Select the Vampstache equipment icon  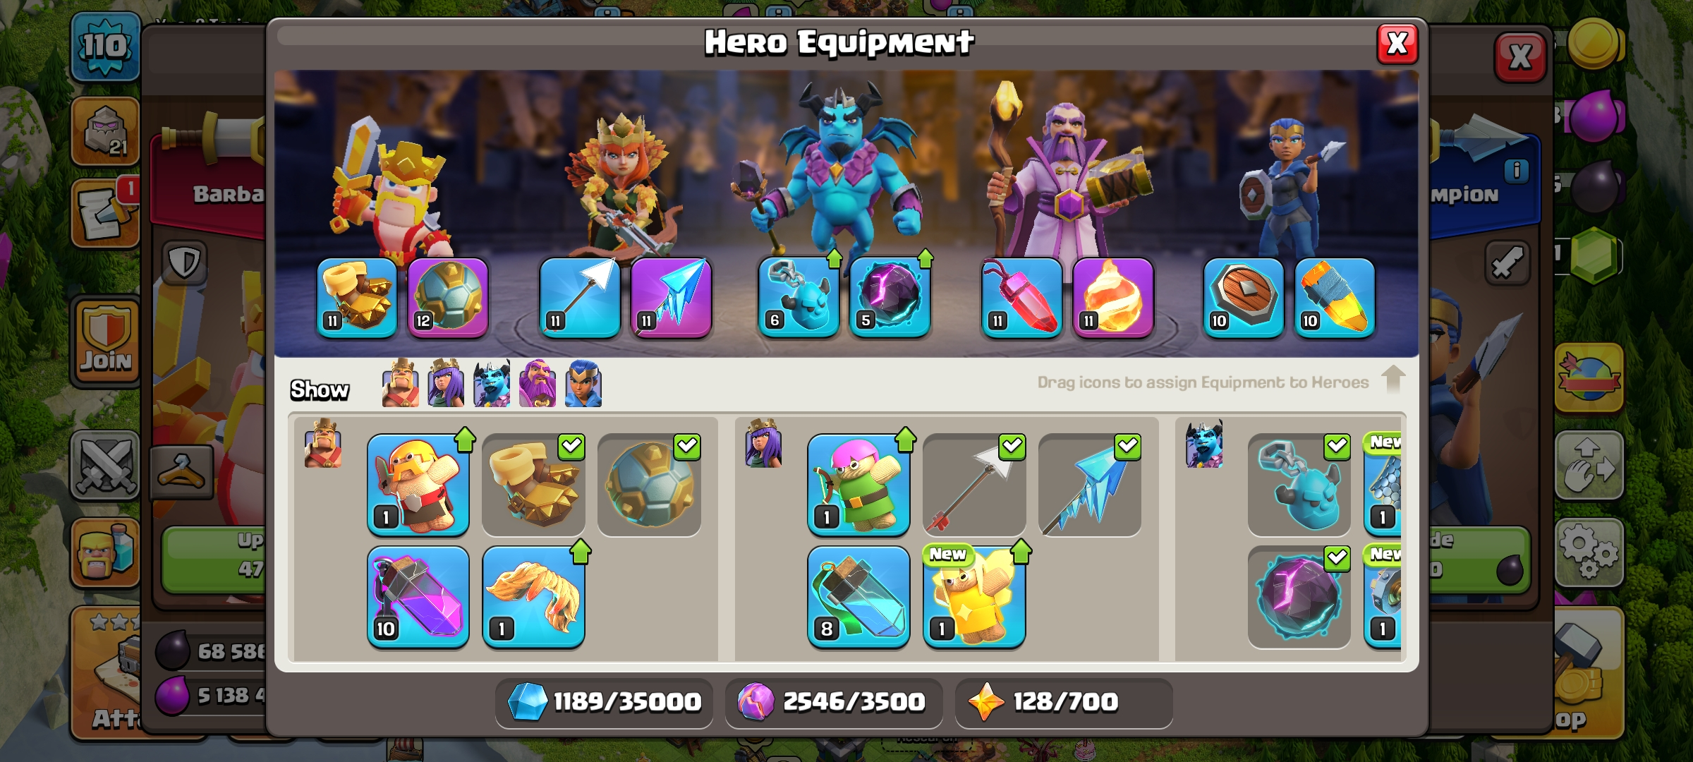(x=534, y=597)
